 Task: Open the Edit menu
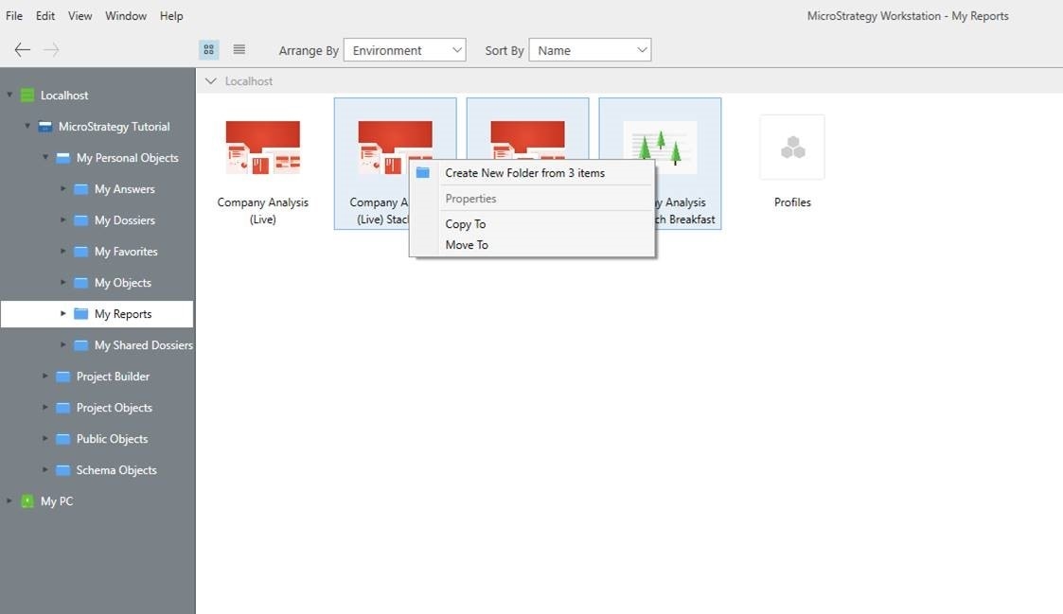pyautogui.click(x=45, y=15)
